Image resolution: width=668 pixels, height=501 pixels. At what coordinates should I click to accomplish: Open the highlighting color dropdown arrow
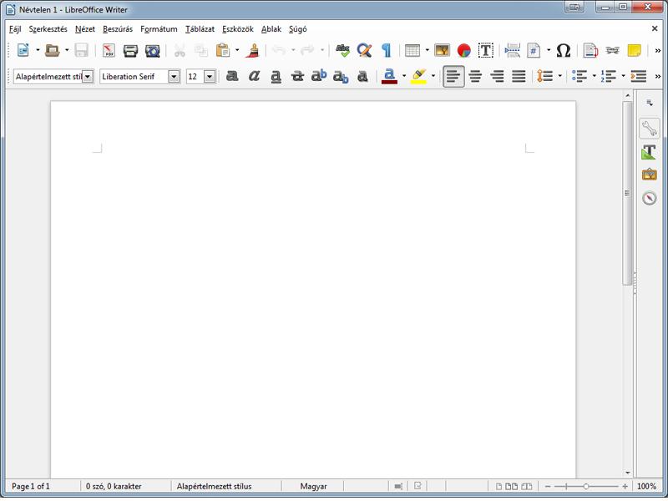click(433, 76)
